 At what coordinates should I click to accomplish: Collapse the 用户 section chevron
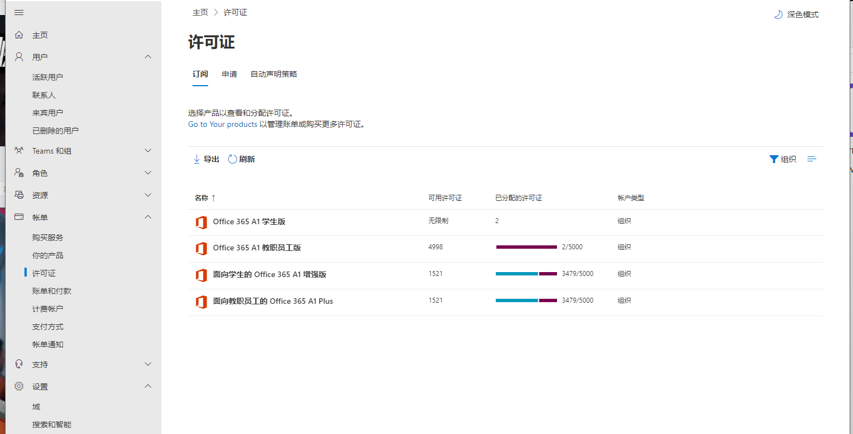pos(148,57)
